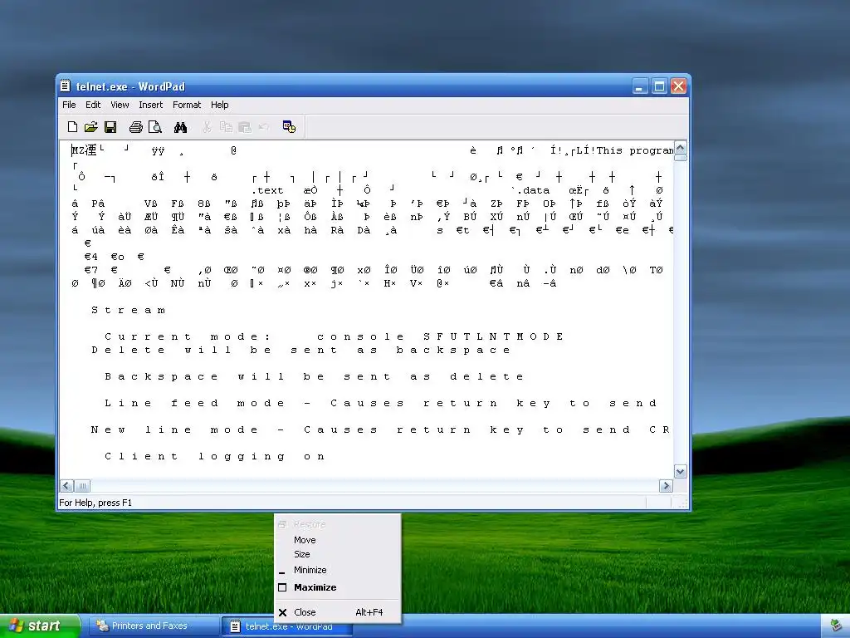850x638 pixels.
Task: Open Print Preview from the toolbar
Action: (155, 127)
